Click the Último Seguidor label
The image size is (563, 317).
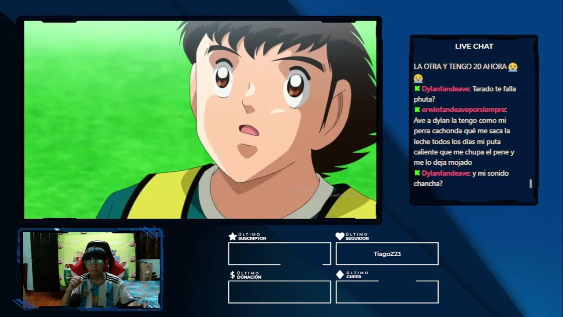coord(357,236)
